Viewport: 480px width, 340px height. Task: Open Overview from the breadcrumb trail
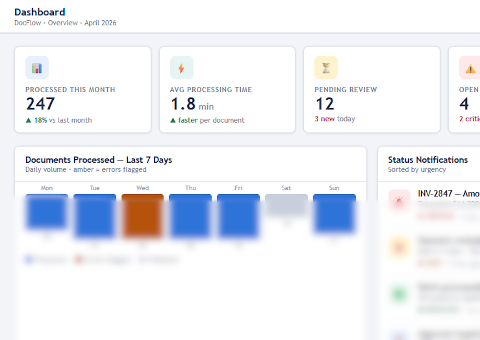[x=63, y=23]
